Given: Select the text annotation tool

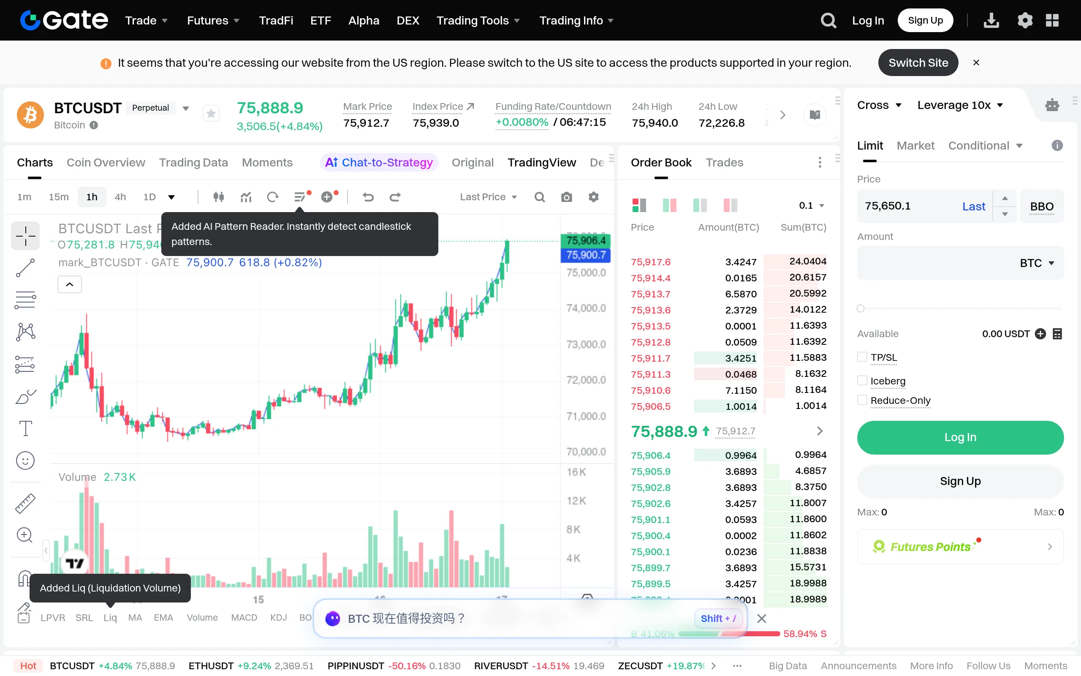Looking at the screenshot, I should click(x=25, y=428).
